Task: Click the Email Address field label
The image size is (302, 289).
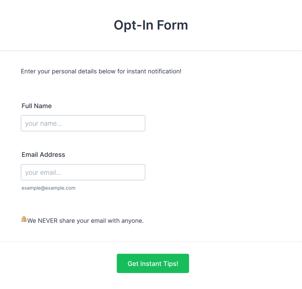Action: pyautogui.click(x=43, y=155)
